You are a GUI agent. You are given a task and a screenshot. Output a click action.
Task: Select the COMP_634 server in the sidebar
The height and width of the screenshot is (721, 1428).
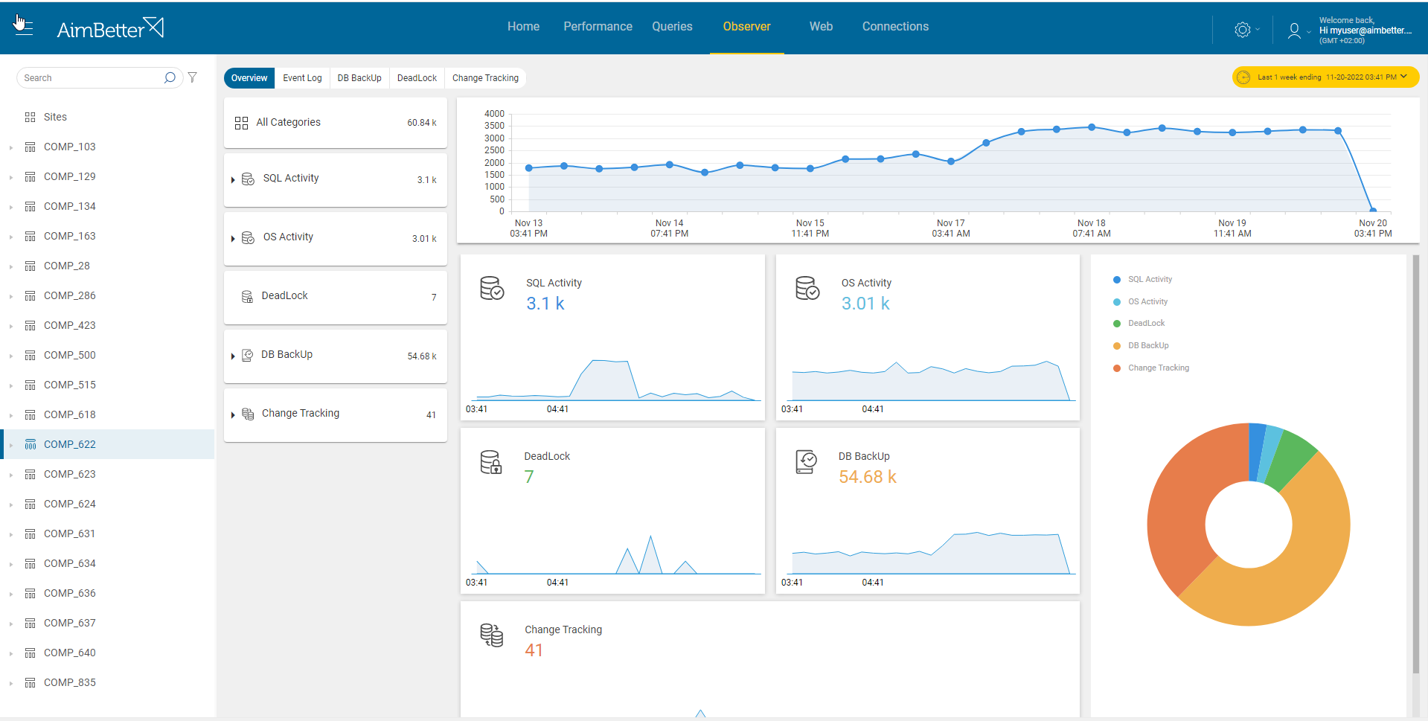pyautogui.click(x=70, y=563)
